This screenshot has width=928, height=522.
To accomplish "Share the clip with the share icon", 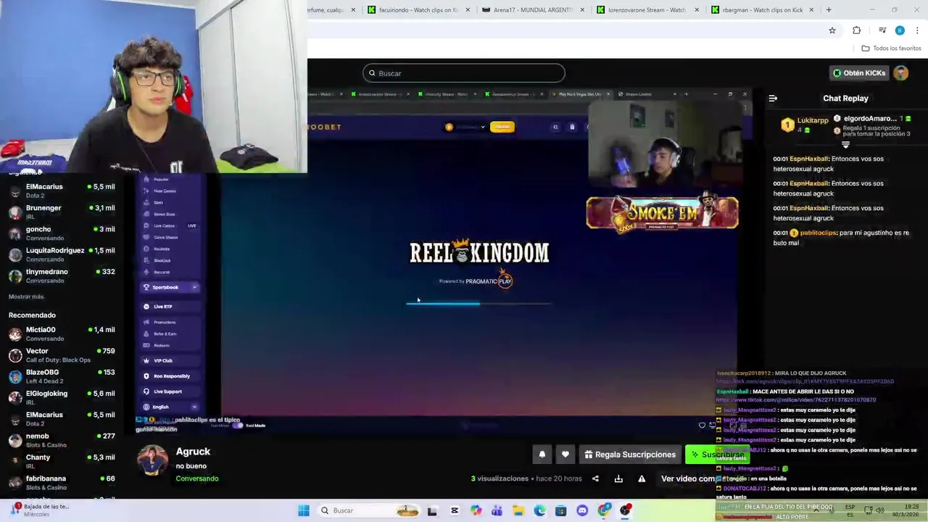I will 595,478.
